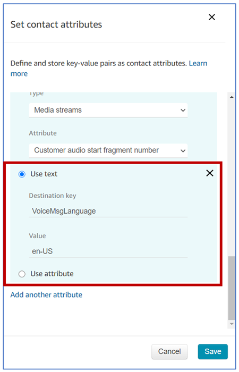Remove the VoiceMsgLanguage attribute with its X icon
The height and width of the screenshot is (372, 239).
[x=210, y=173]
